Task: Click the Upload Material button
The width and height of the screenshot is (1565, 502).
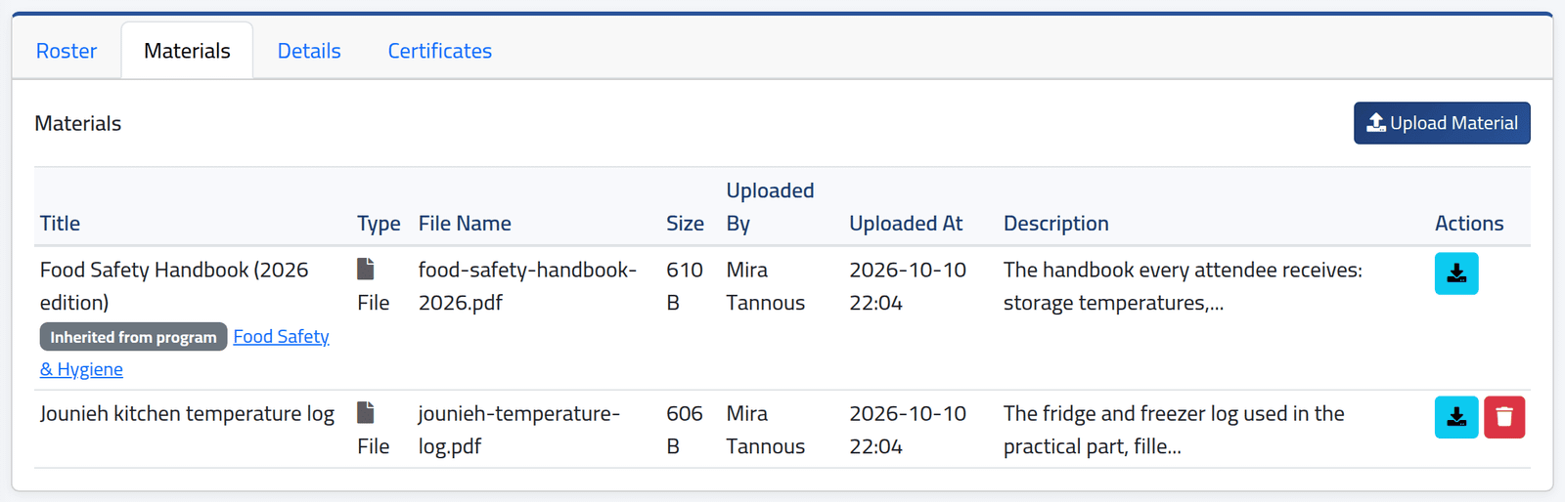Action: click(1442, 123)
